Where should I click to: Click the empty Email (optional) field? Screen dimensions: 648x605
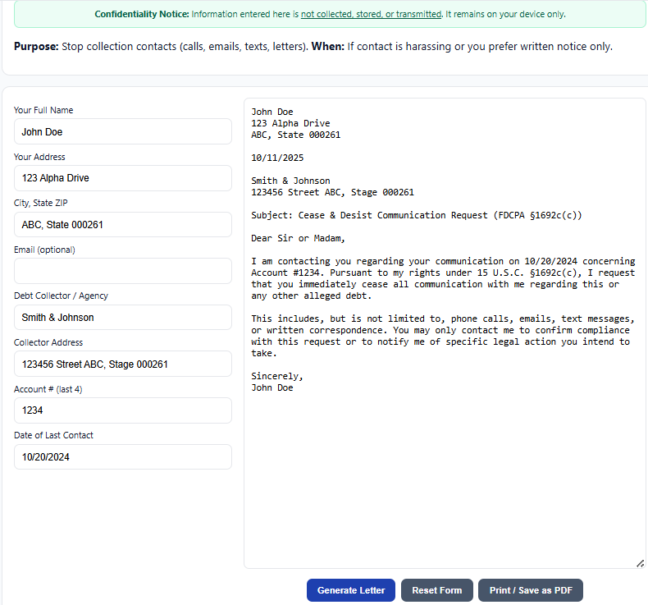[x=122, y=271]
